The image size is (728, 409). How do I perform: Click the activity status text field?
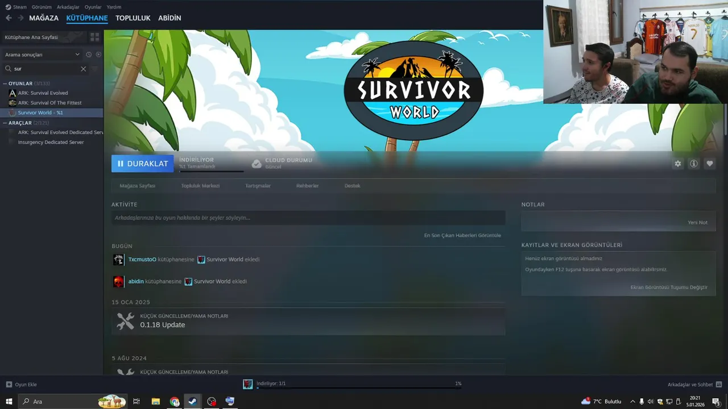(308, 218)
